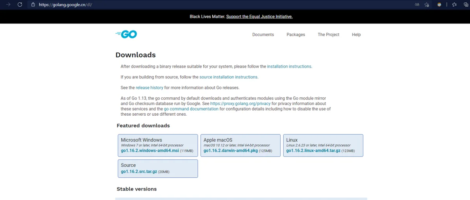470x200 pixels.
Task: Click the Go logo
Action: coord(126,35)
